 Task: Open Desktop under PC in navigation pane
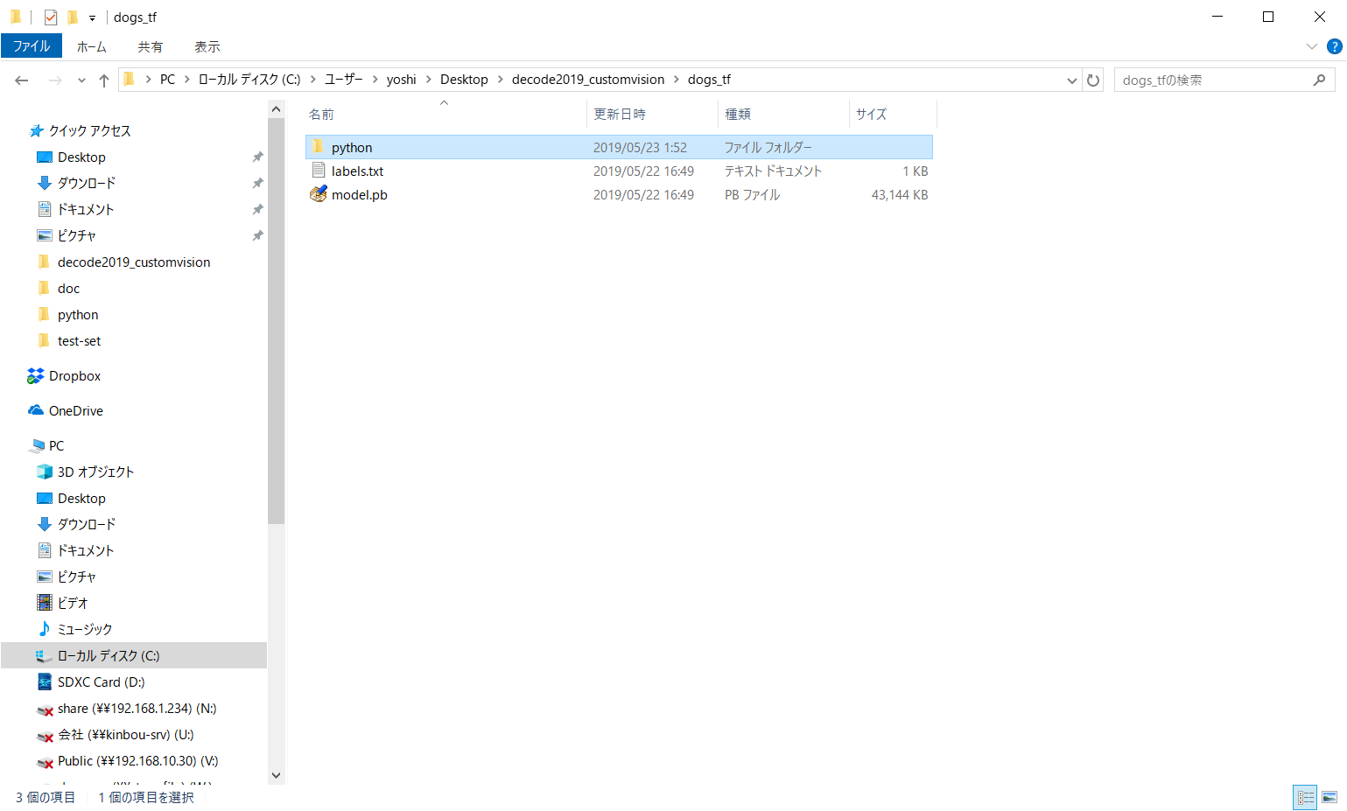pos(81,499)
